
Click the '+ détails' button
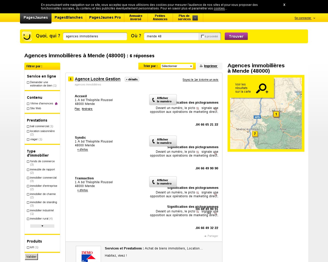(132, 79)
